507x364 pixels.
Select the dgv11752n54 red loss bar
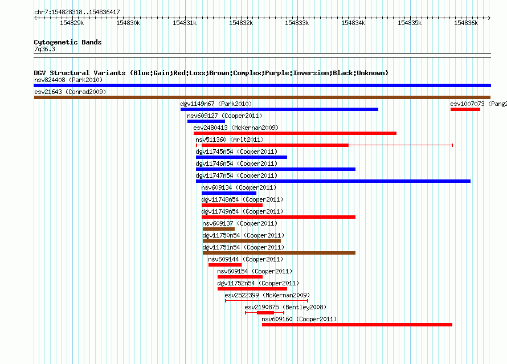pos(252,289)
